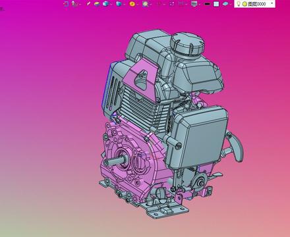Image resolution: width=290 pixels, height=237 pixels.
Task: Select the round fuel cap on engine model
Action: pyautogui.click(x=187, y=44)
